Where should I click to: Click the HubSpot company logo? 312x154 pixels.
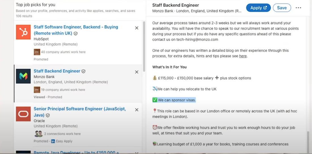click(23, 32)
